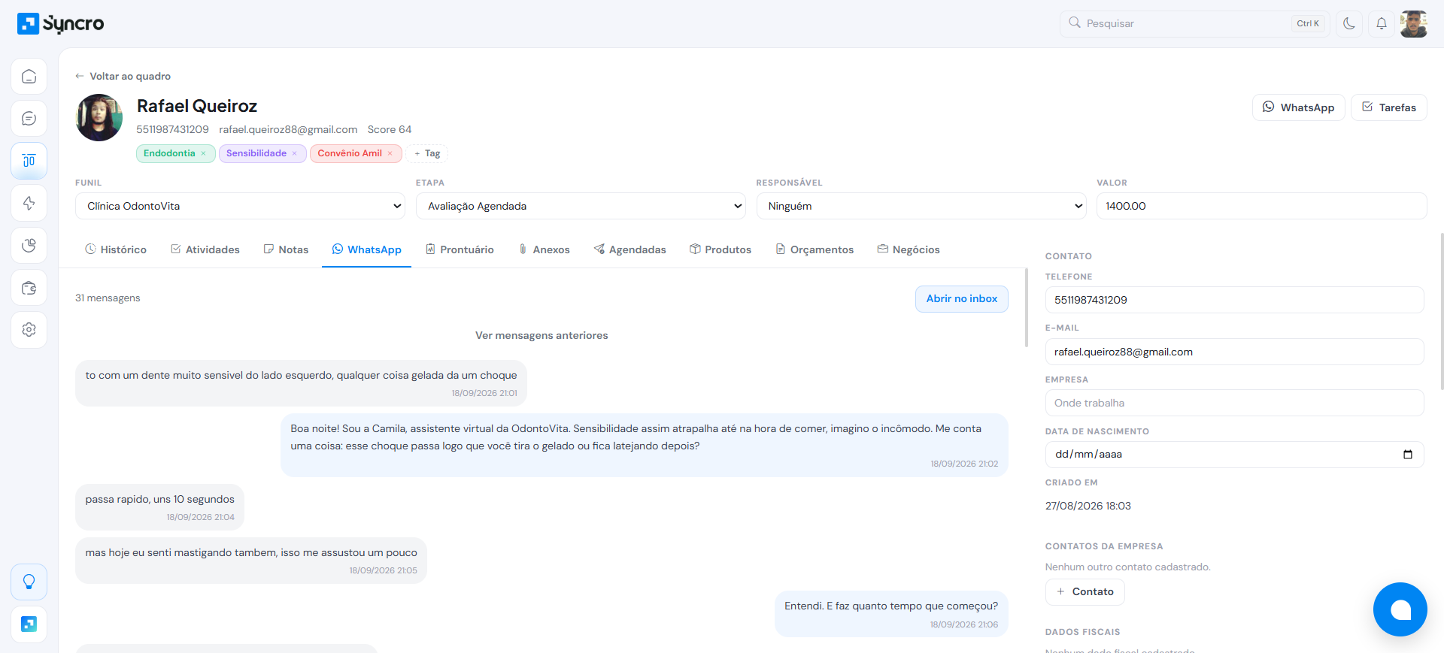Switch to the Produtos tab

[720, 249]
